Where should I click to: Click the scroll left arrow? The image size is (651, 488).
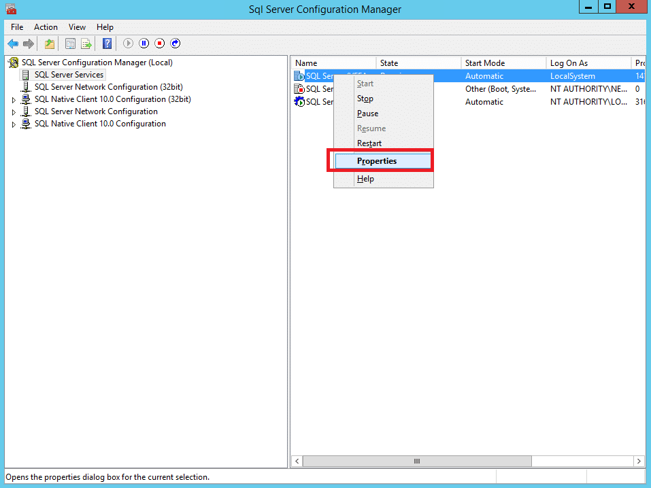(x=297, y=461)
